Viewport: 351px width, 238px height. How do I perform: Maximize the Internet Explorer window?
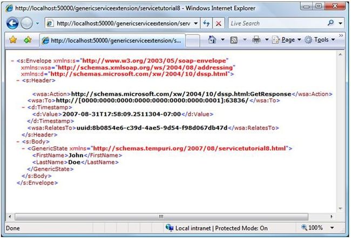(x=319, y=6)
